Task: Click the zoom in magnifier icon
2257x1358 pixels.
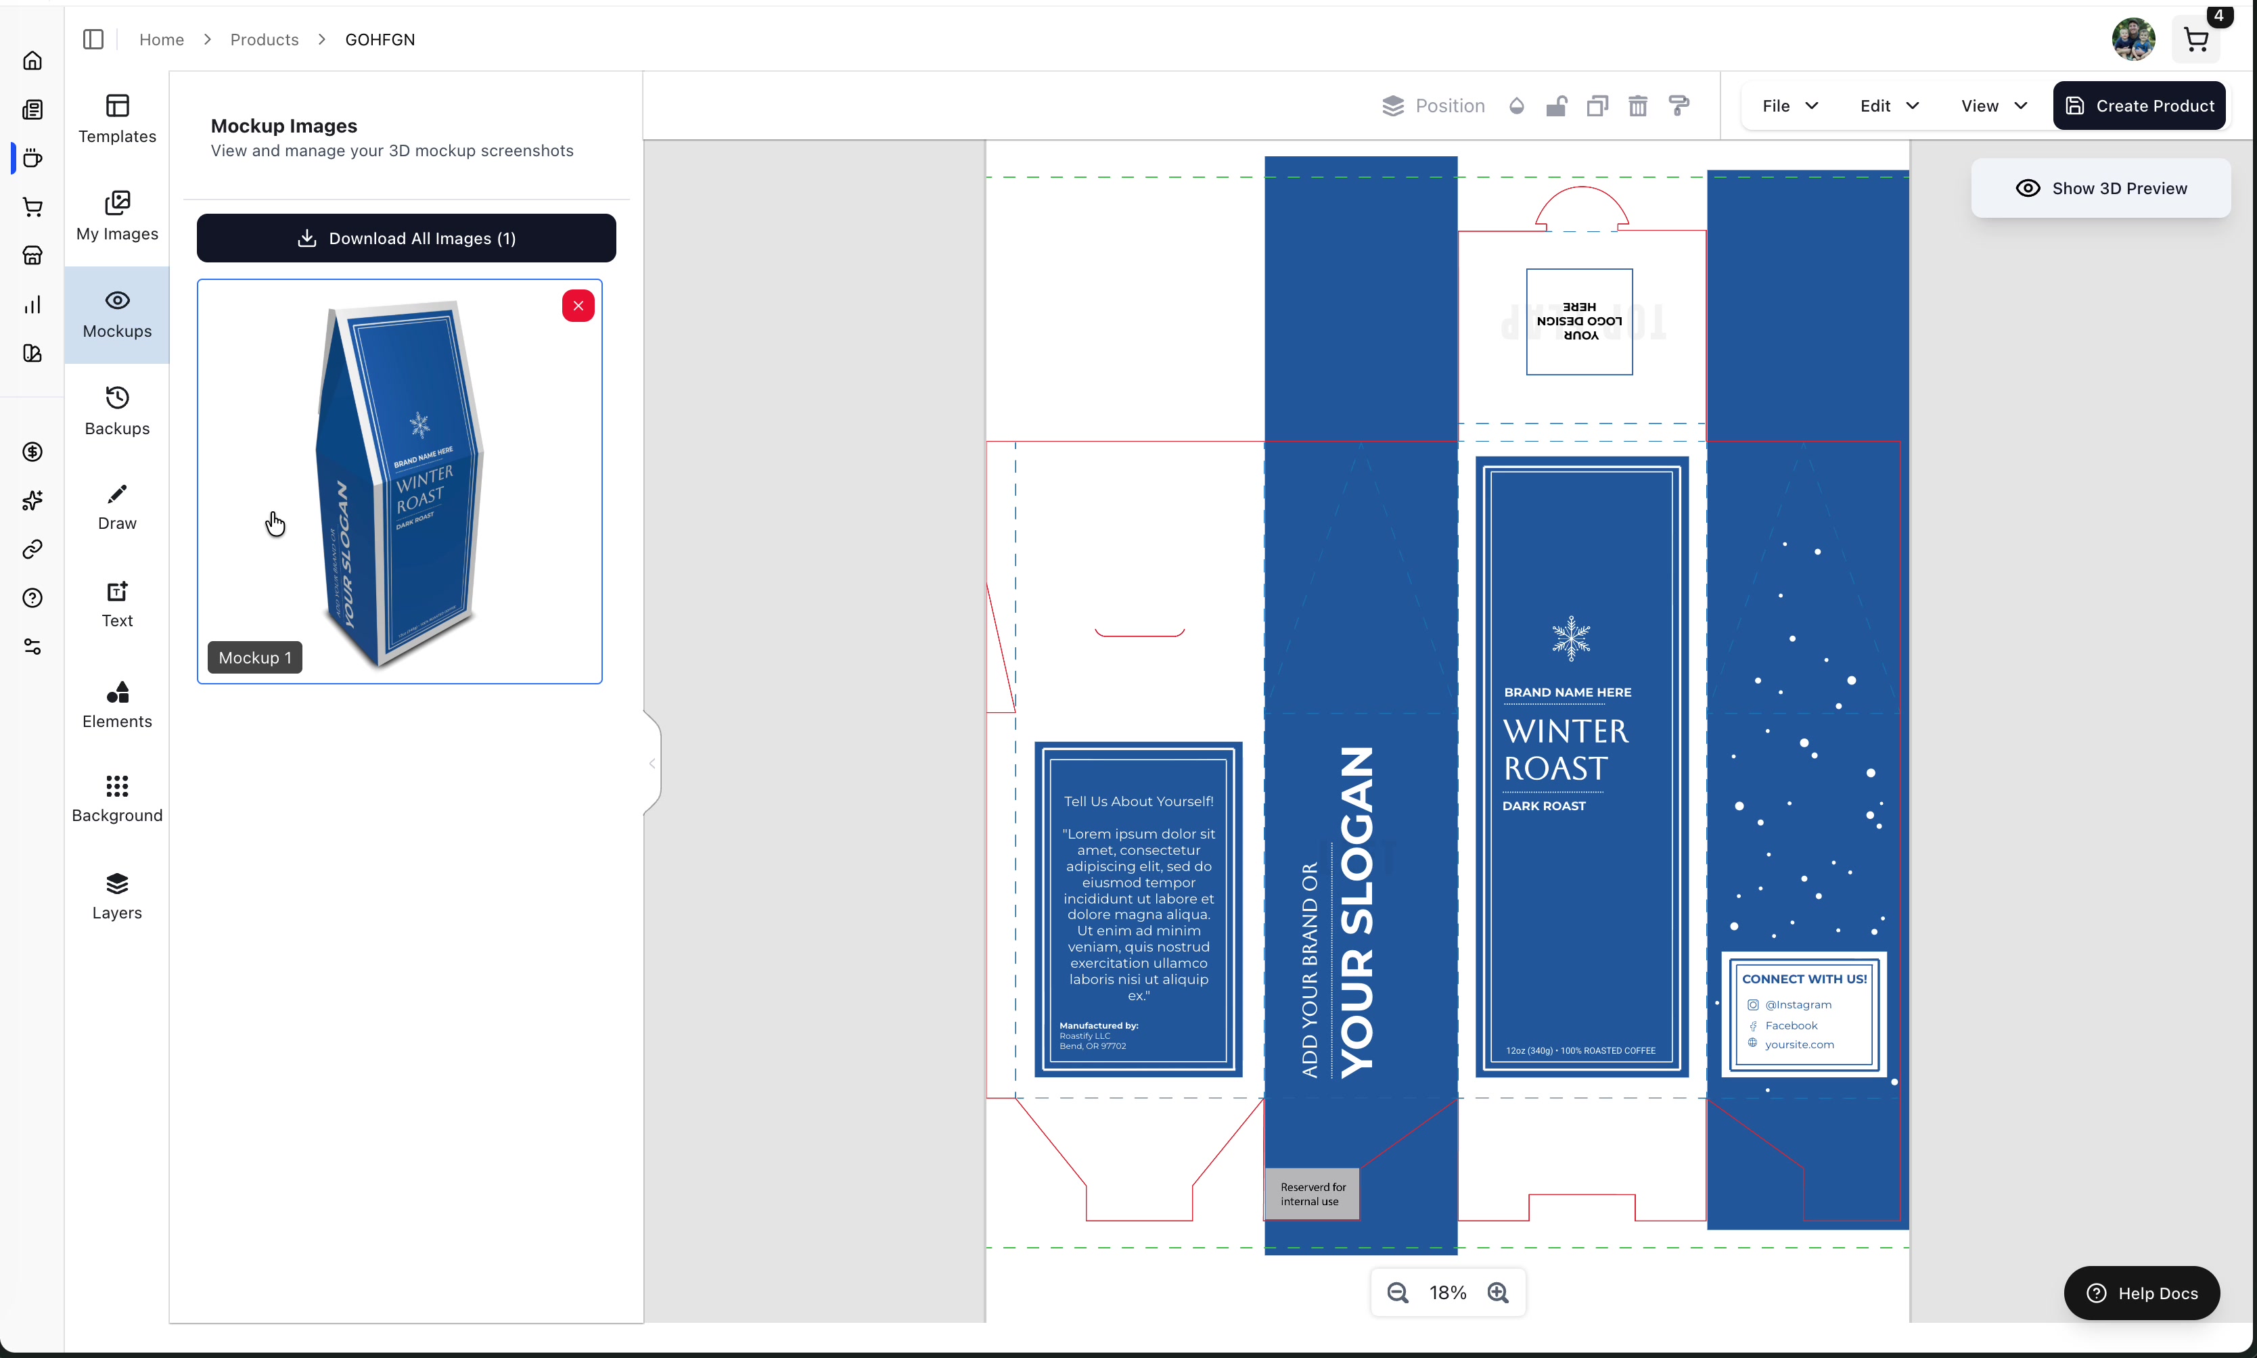Action: 1499,1292
